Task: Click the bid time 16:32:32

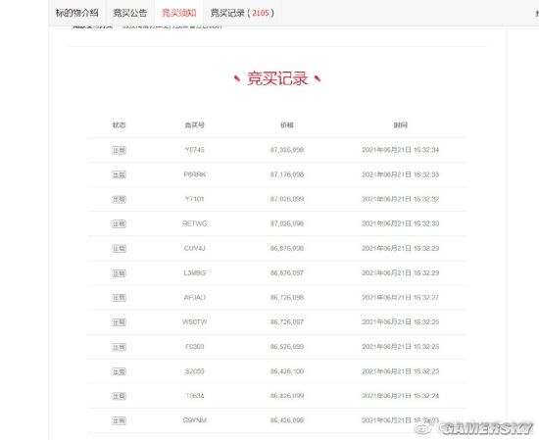Action: point(401,199)
